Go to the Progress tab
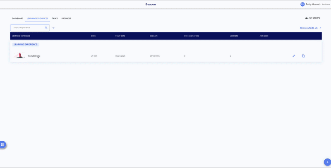The width and height of the screenshot is (331, 168). pos(66,18)
